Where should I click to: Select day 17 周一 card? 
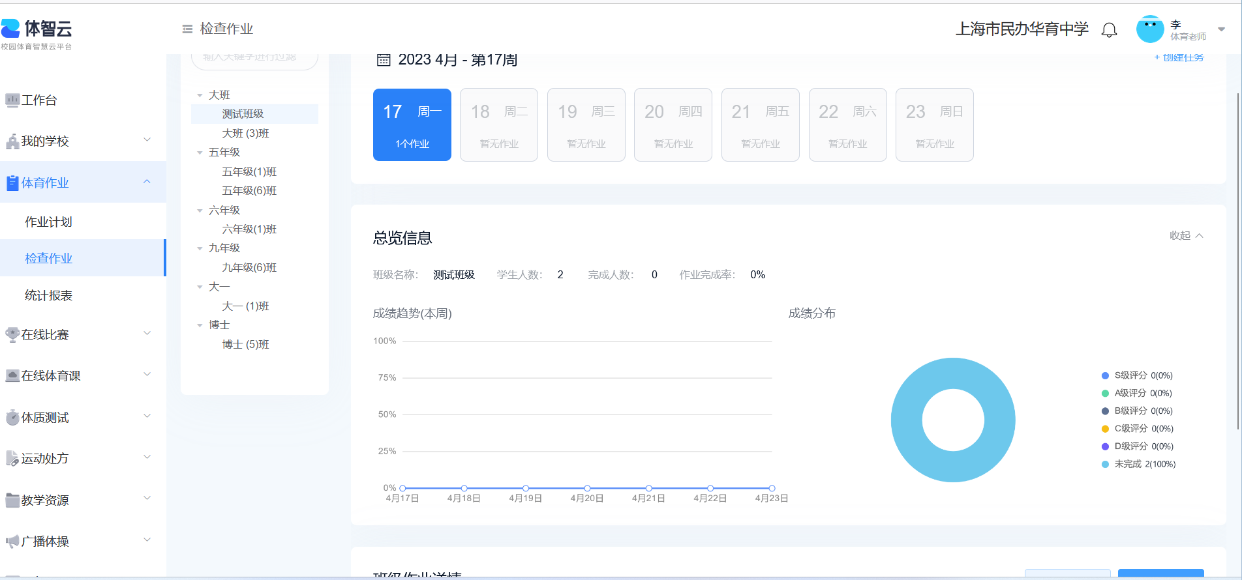[x=412, y=124]
